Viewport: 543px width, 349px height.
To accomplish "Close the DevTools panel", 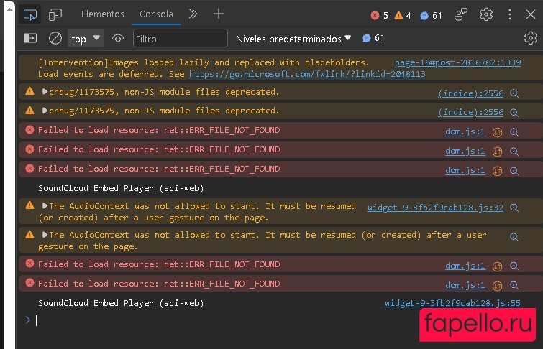I will tap(531, 14).
